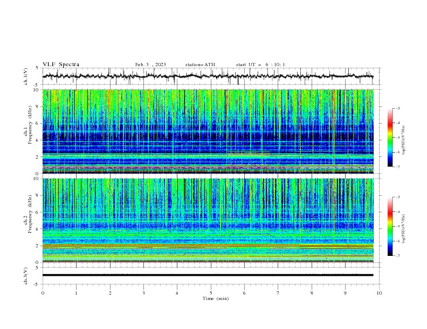Click the ch.1 frequency axis "8" tick label
427x329 pixels.
click(x=37, y=106)
